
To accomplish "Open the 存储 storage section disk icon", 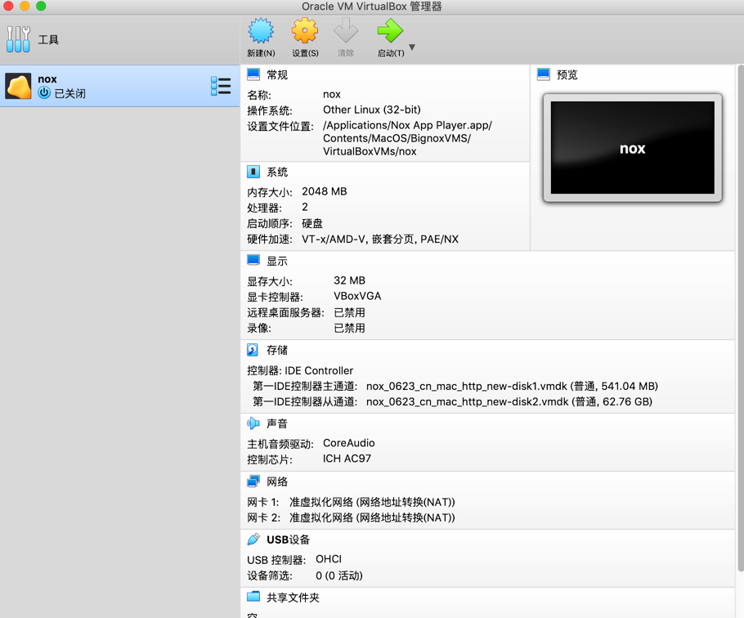I will coord(253,350).
